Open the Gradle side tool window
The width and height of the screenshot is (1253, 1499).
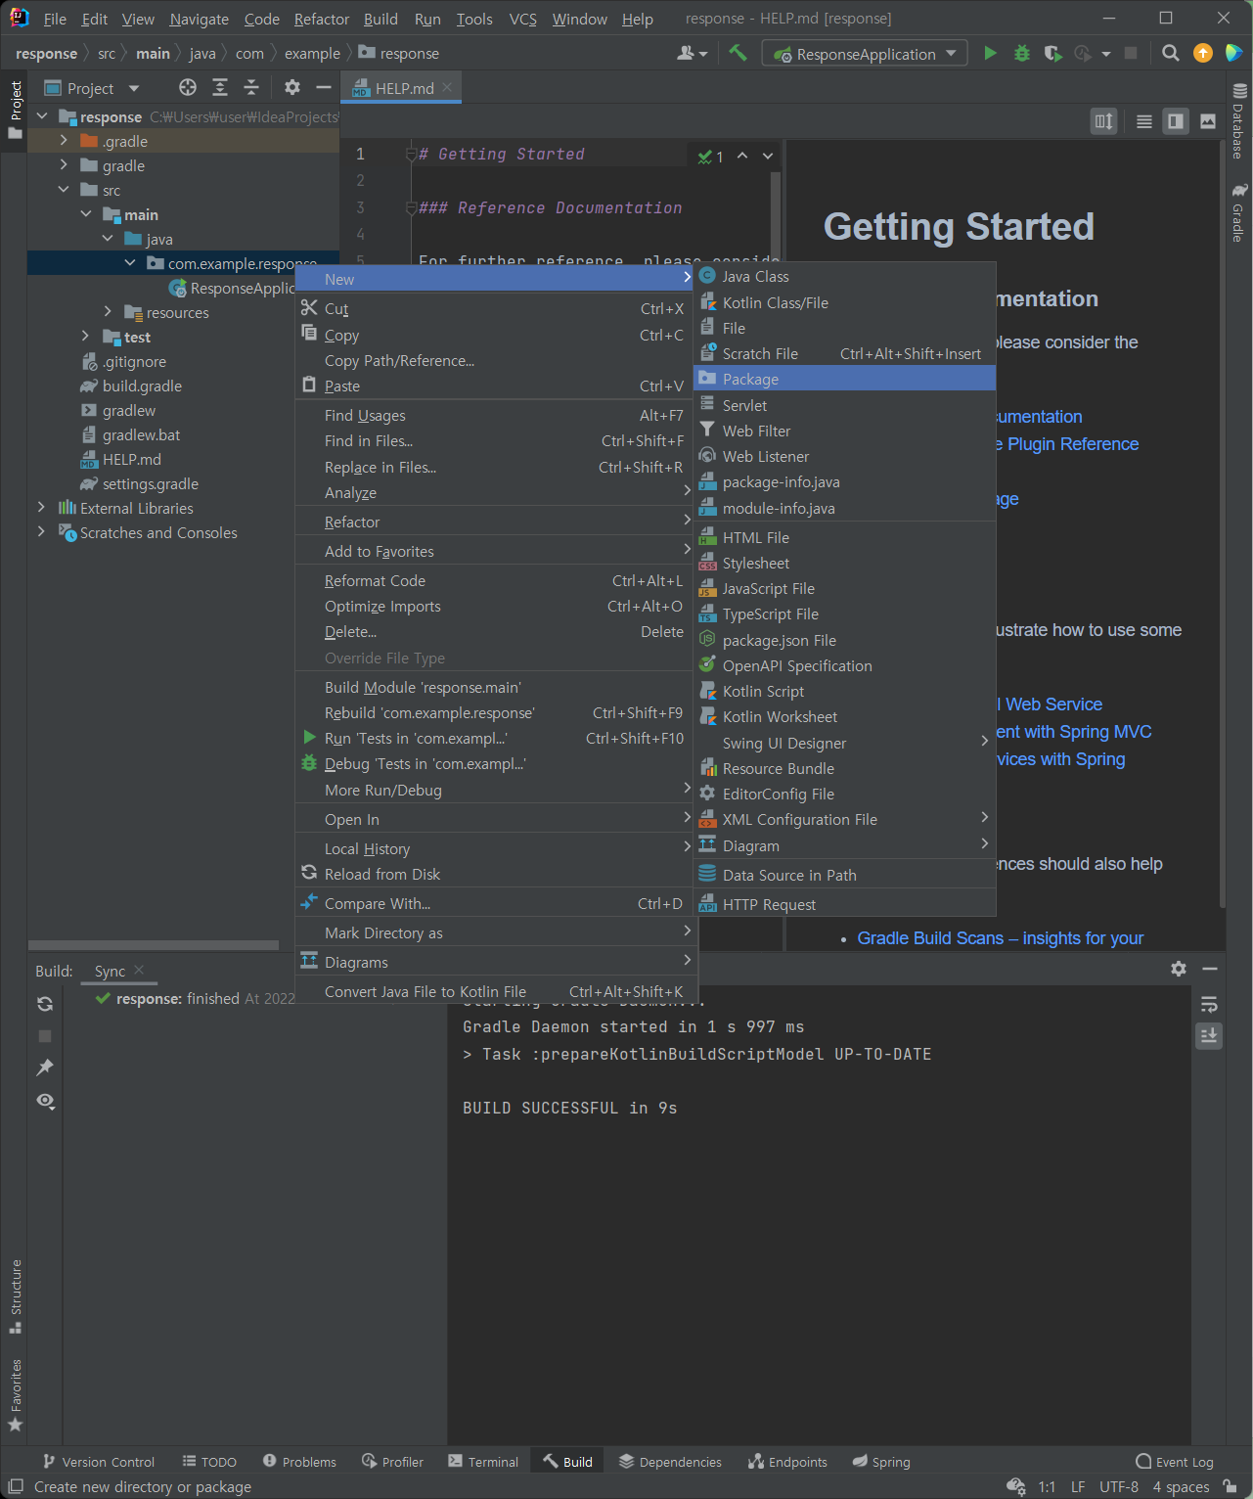[x=1239, y=212]
